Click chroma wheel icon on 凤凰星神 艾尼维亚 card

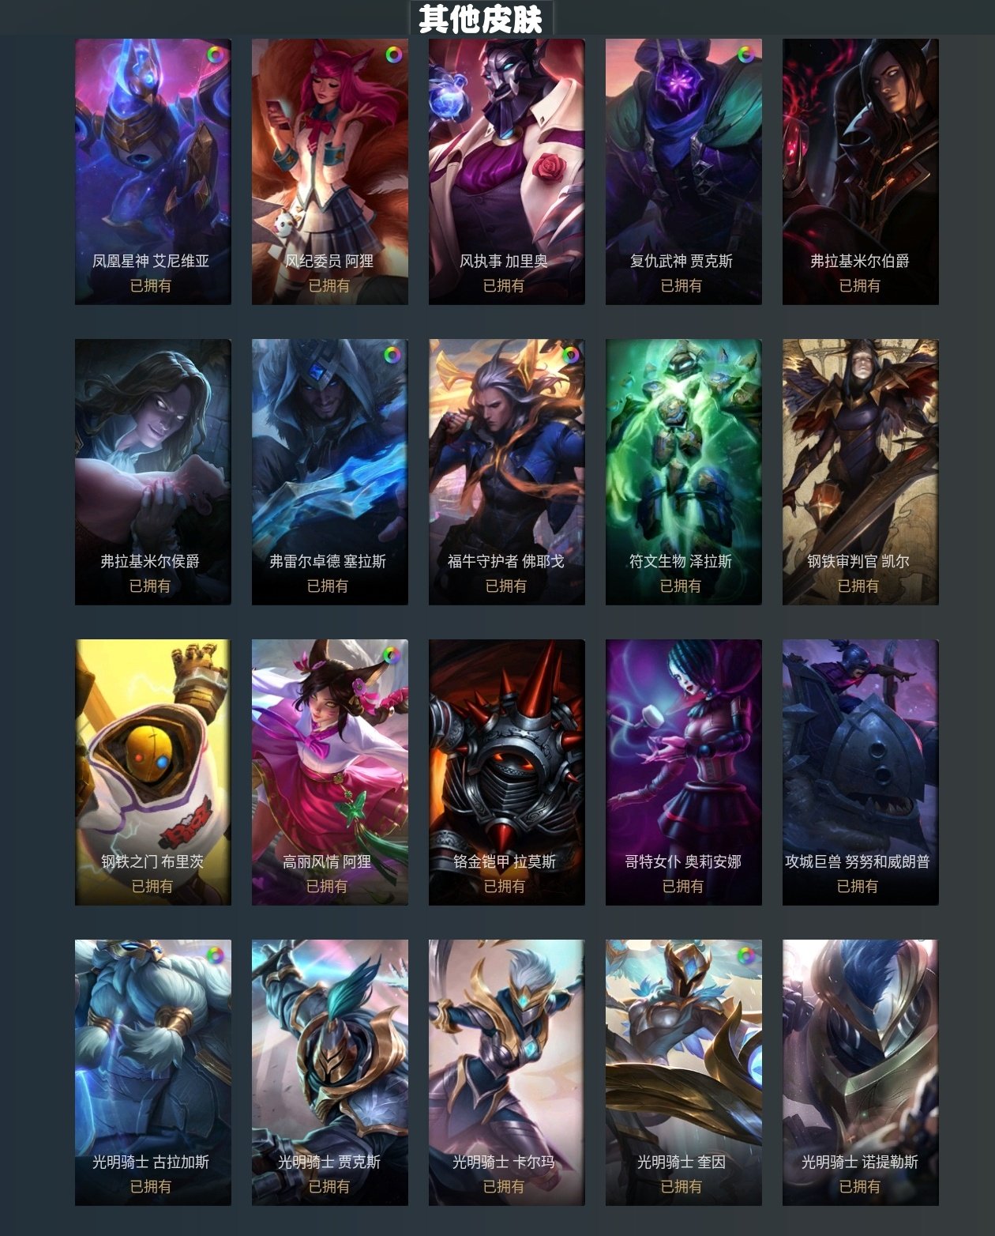[216, 55]
